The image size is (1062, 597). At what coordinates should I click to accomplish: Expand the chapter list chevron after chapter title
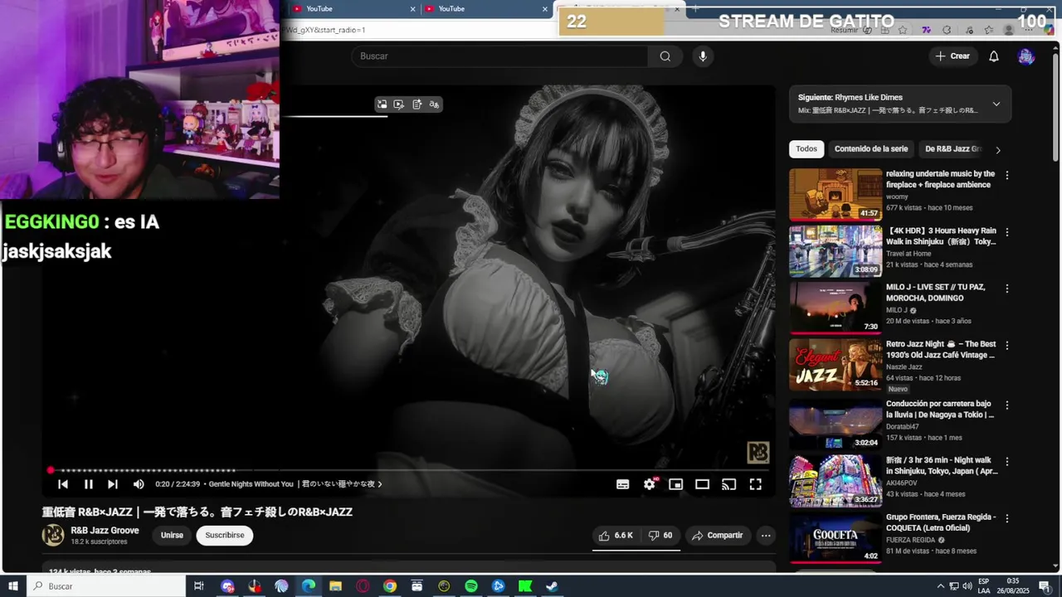tap(380, 484)
